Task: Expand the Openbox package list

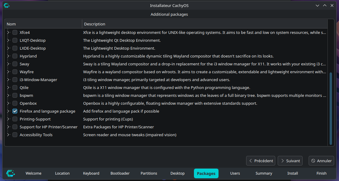Action: coord(8,103)
